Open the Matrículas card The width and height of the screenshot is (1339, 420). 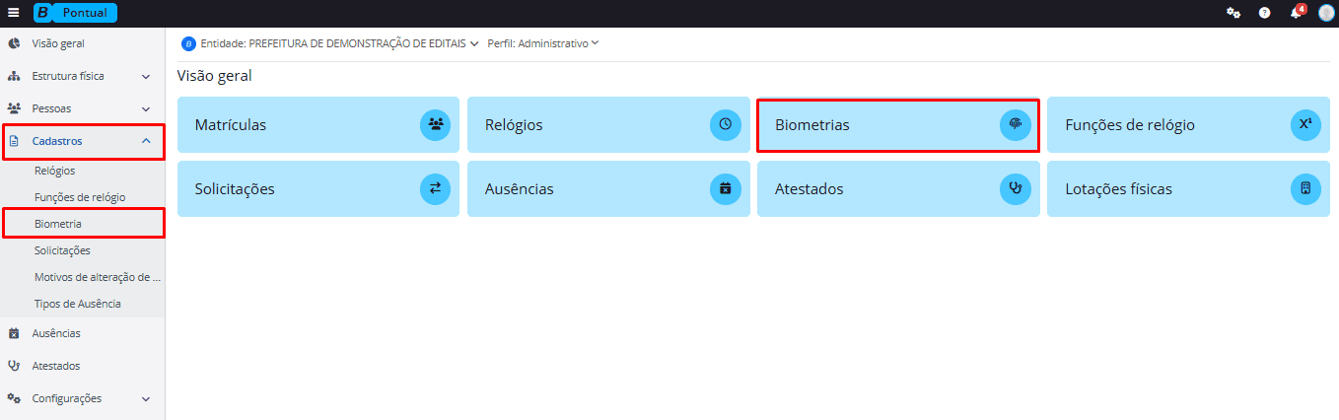pos(317,124)
